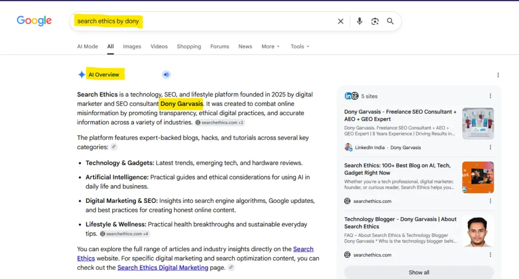Click 'LinkedIn India · Dony Garvasis' source text

[x=388, y=148]
